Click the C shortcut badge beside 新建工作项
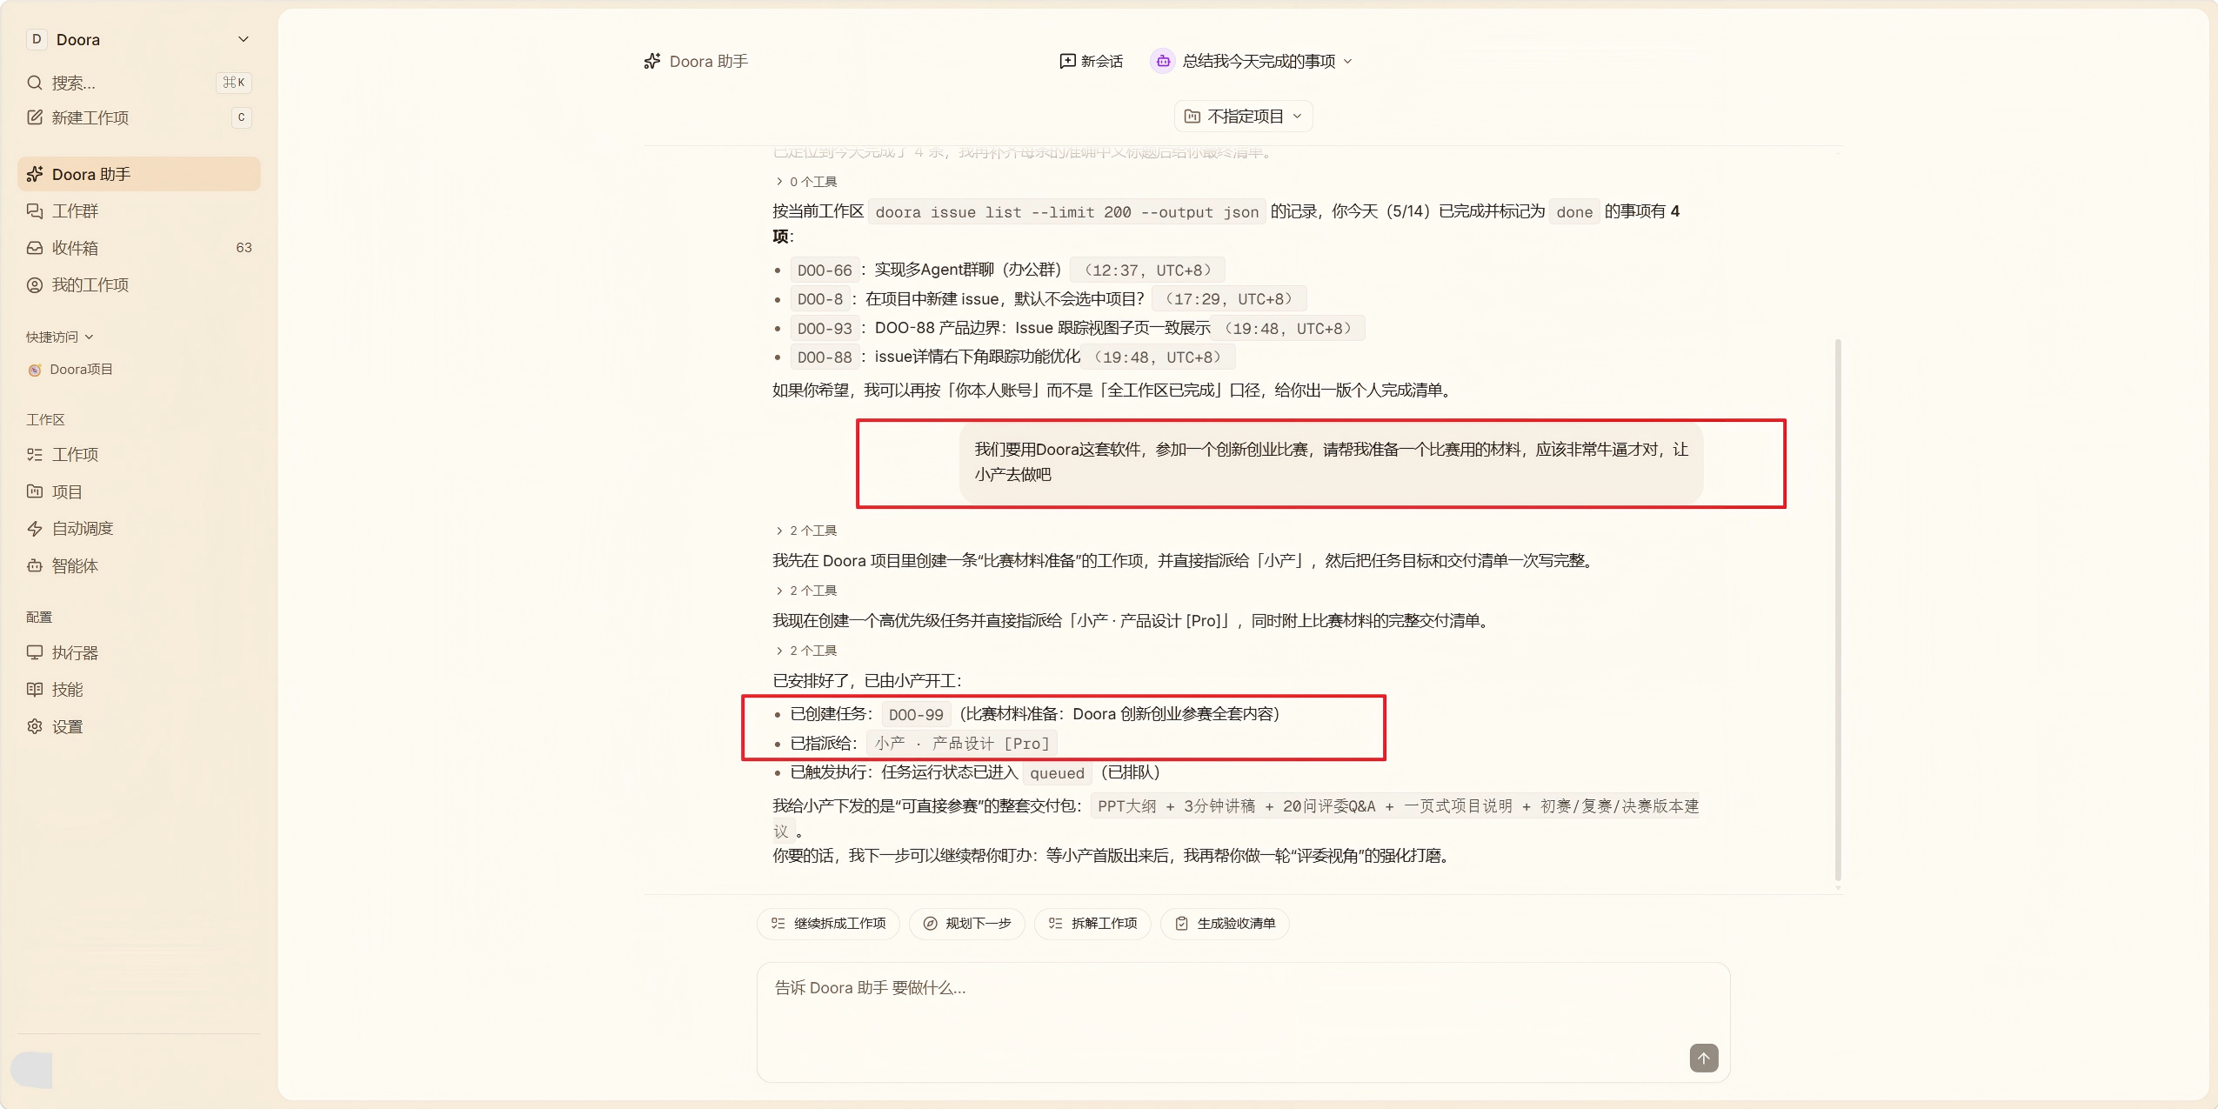 242,117
